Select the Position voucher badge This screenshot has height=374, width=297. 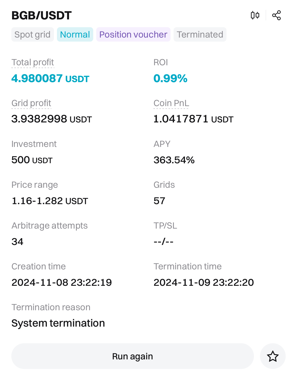pos(133,34)
